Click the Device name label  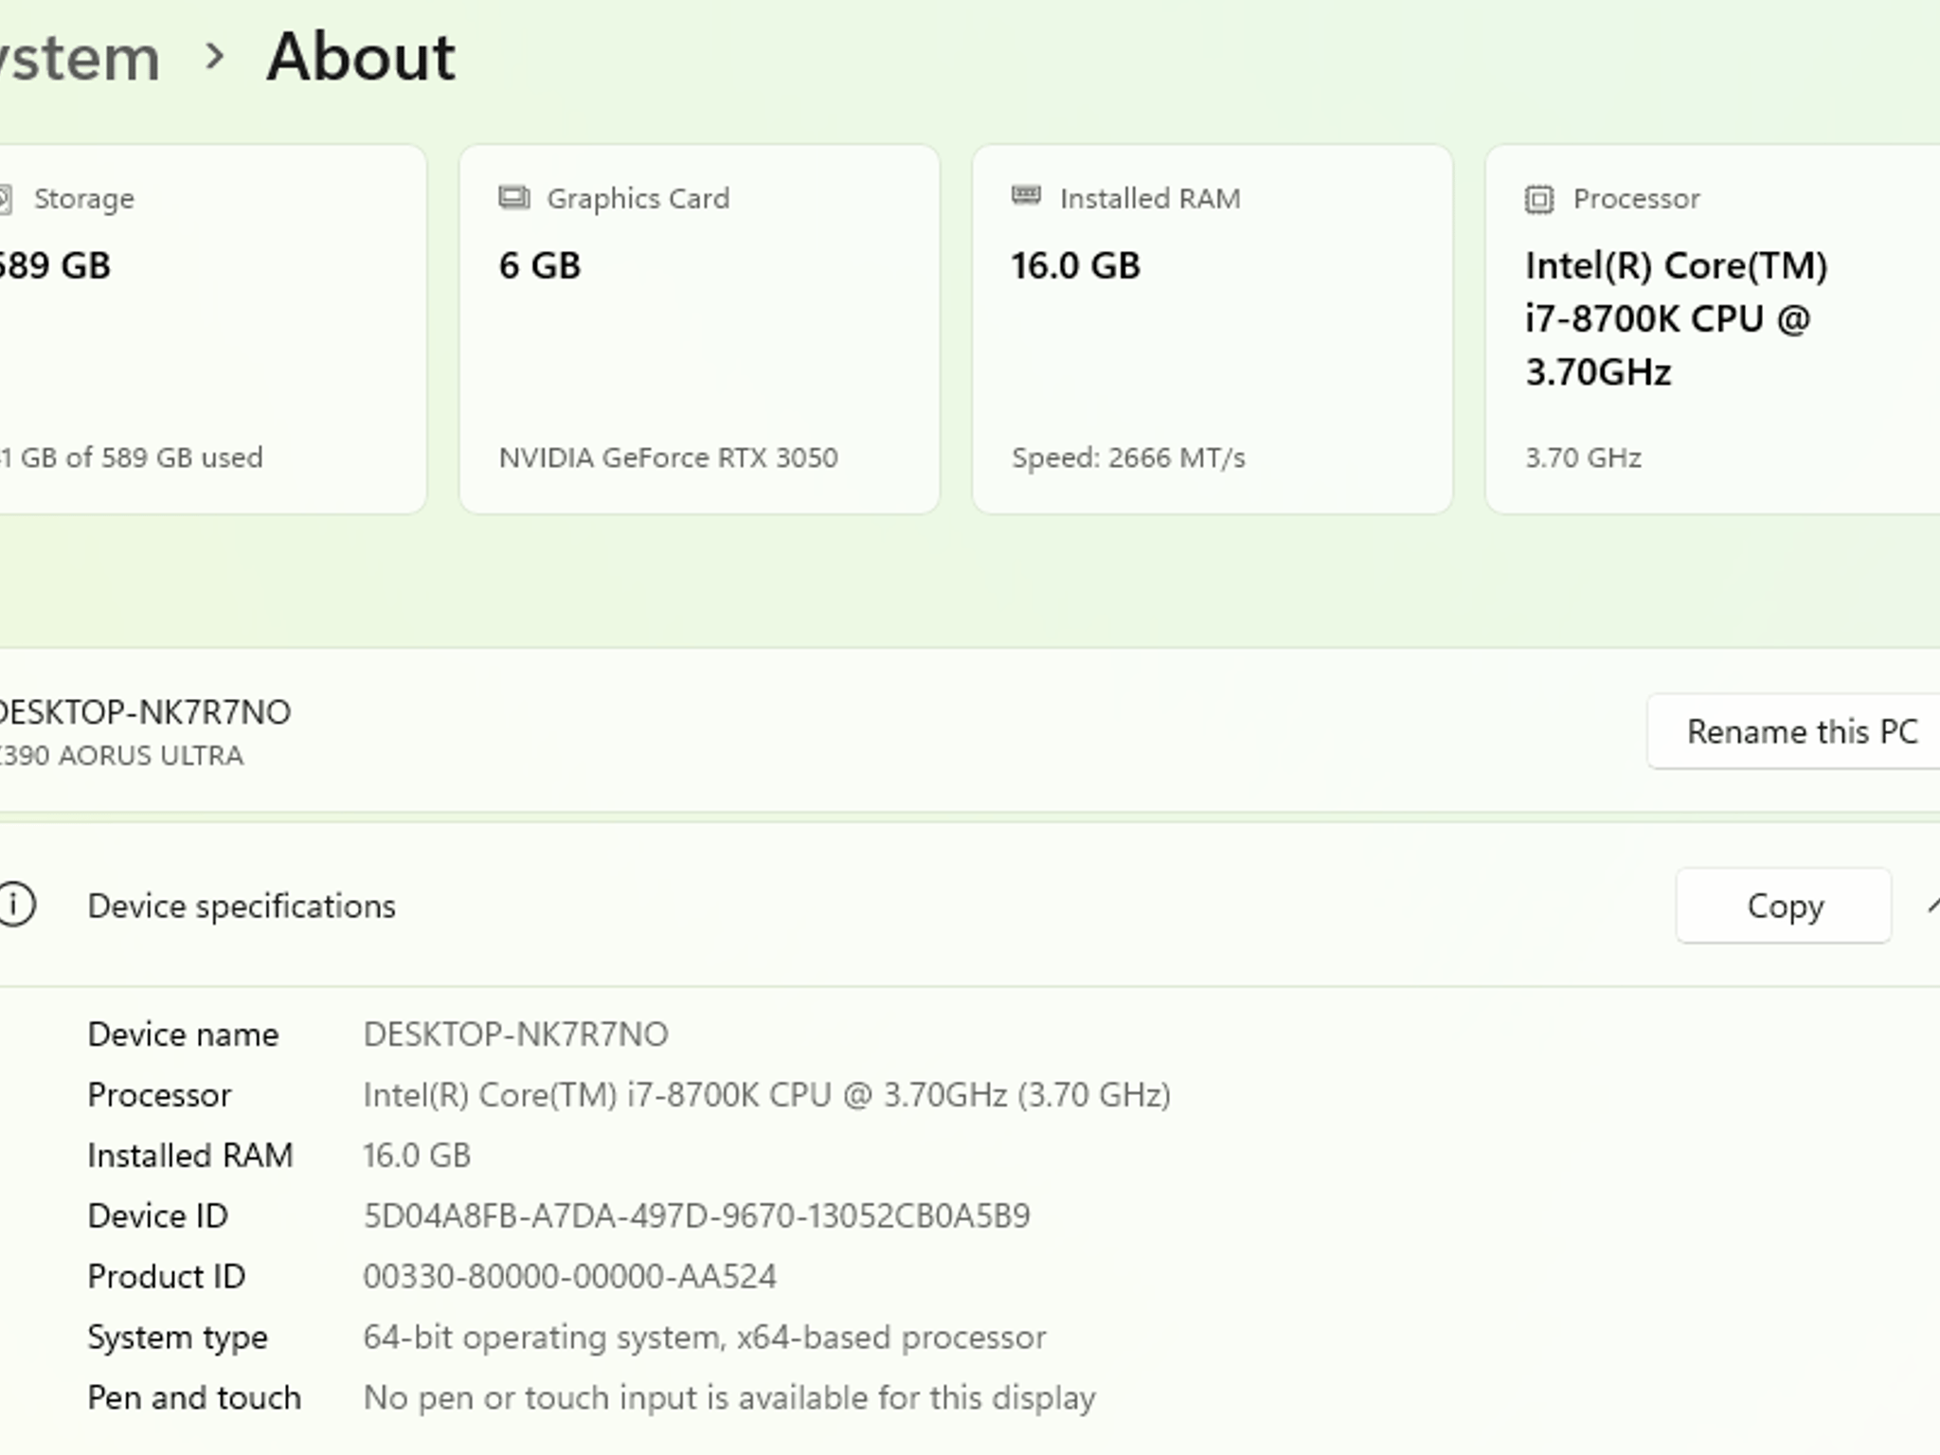click(183, 1034)
